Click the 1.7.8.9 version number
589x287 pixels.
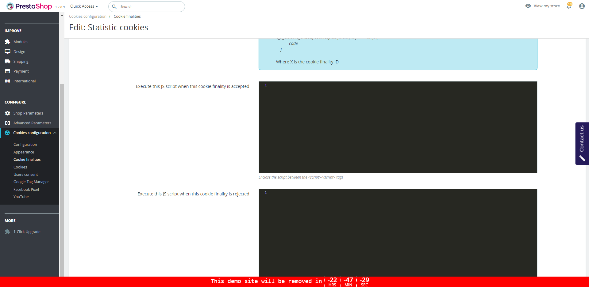pos(60,7)
